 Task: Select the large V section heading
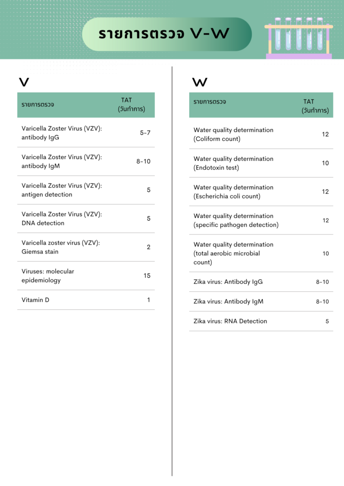[x=24, y=82]
